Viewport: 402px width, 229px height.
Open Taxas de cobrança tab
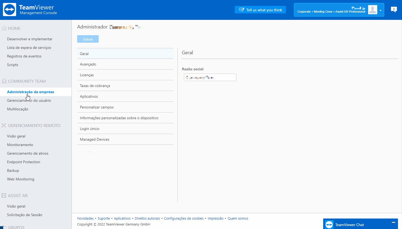(125, 86)
